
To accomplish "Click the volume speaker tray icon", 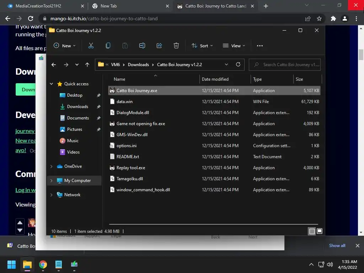I will coord(330,264).
